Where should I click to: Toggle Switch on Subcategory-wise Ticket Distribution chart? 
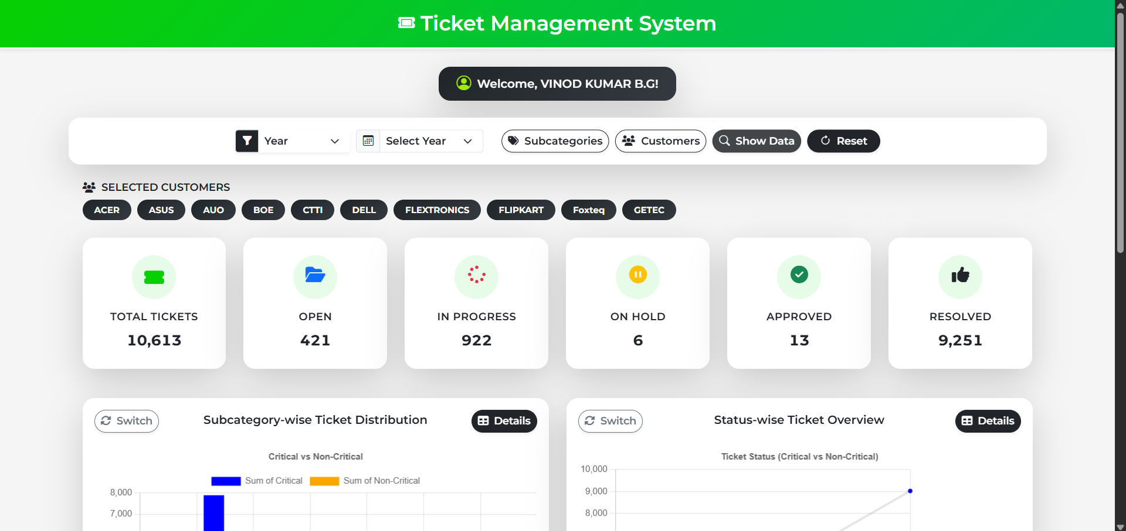click(127, 421)
